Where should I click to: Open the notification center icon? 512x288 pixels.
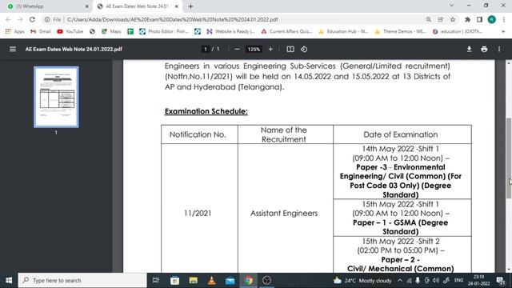pyautogui.click(x=501, y=281)
